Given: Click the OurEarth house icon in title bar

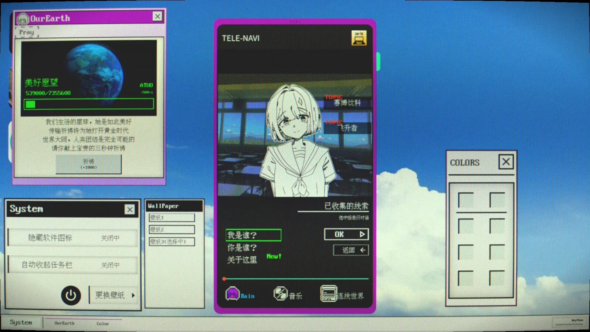Looking at the screenshot, I should point(23,18).
